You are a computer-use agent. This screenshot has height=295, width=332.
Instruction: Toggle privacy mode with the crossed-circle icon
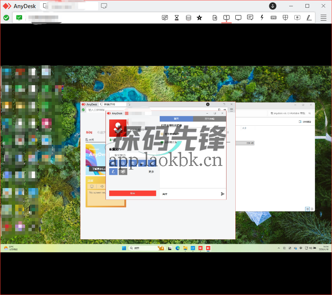coord(165,17)
